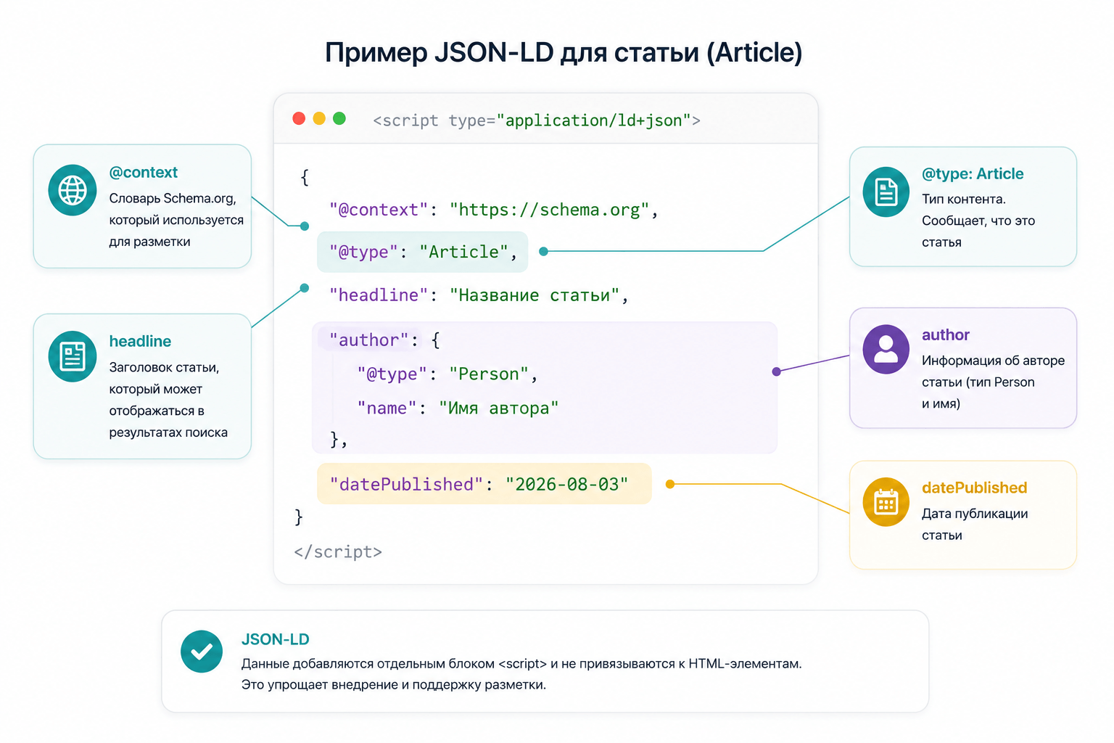
Task: Select the highlighted "@type": "Article" line
Action: coord(423,252)
